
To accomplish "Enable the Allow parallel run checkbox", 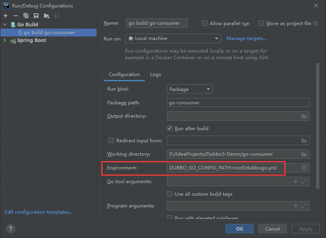I will [x=205, y=24].
